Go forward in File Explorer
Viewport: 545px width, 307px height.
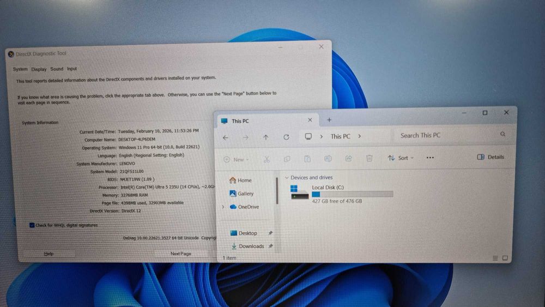(246, 137)
